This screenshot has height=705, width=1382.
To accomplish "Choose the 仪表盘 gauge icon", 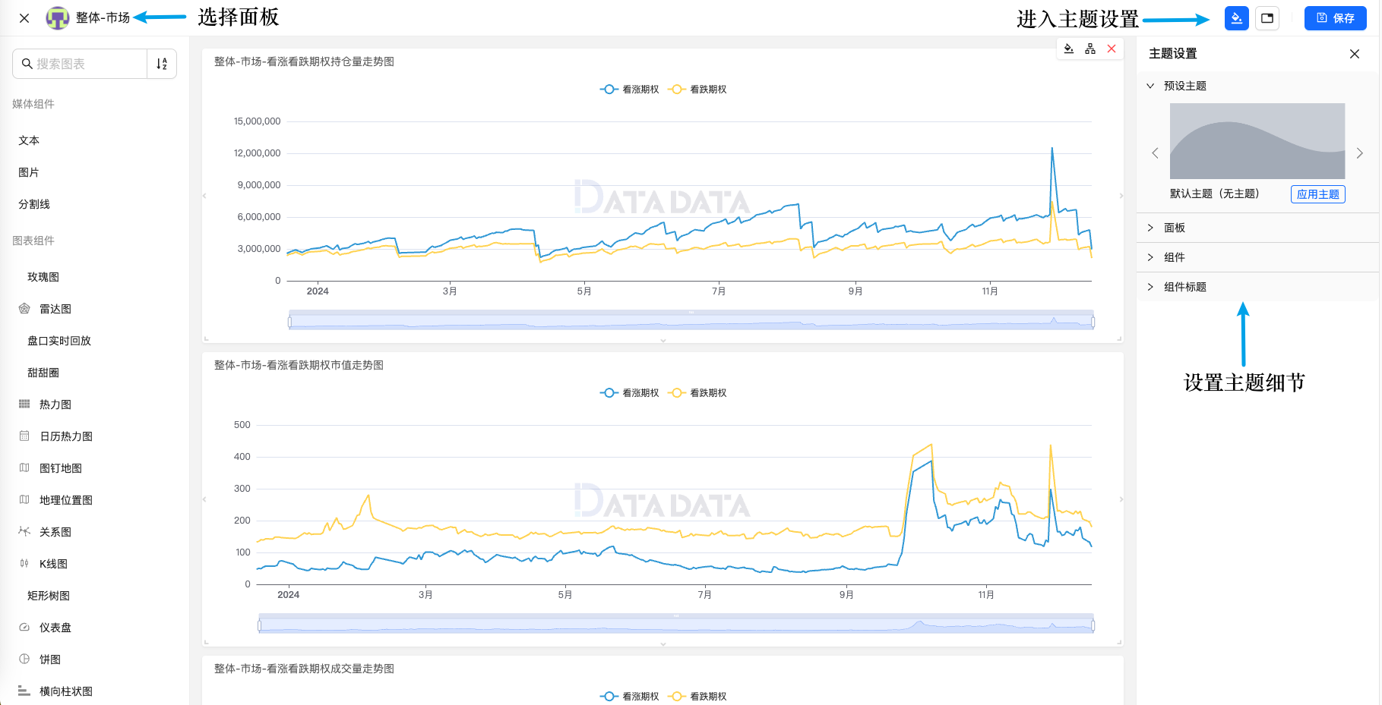I will pyautogui.click(x=24, y=628).
